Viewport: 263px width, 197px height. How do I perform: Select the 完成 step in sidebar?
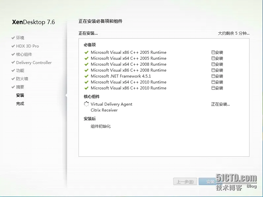click(x=20, y=103)
